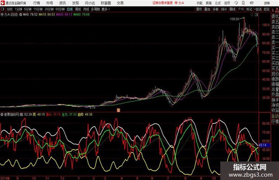Click the customer service headset icon
Image resolution: width=279 pixels, height=180 pixels.
[236, 3]
